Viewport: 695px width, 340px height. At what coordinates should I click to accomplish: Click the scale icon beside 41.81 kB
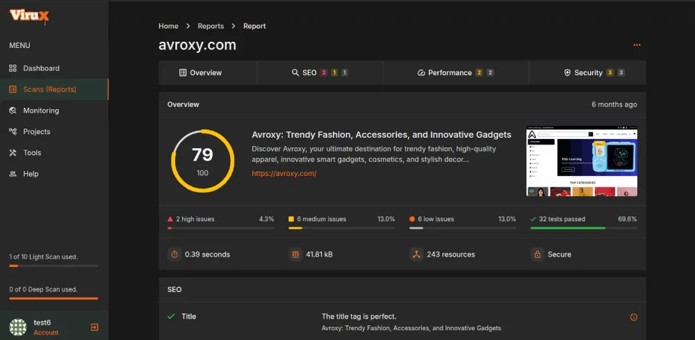pyautogui.click(x=295, y=254)
